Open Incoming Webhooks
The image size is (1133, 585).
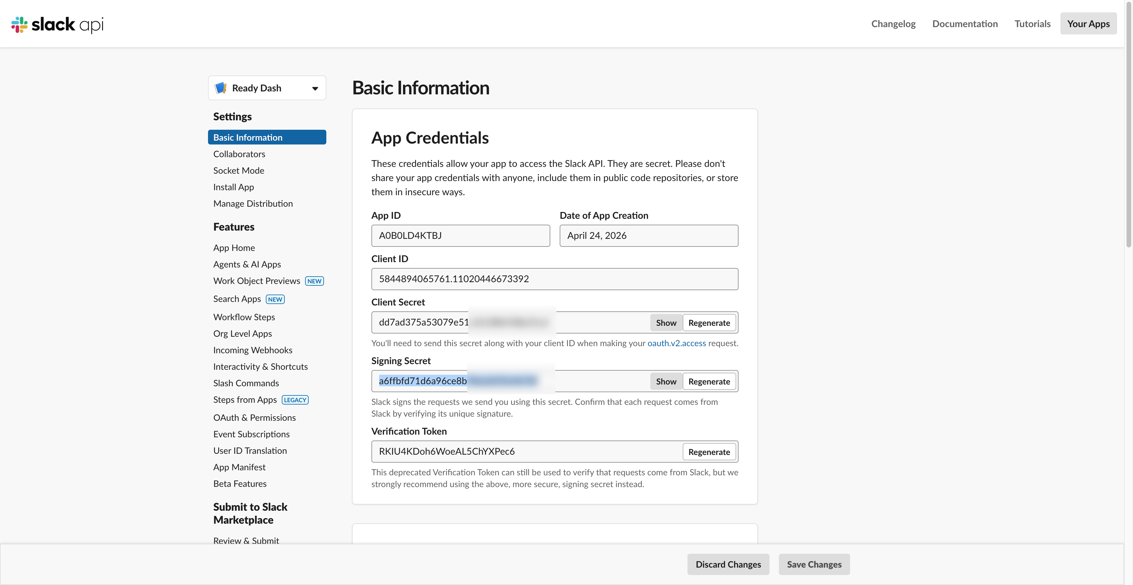(253, 350)
